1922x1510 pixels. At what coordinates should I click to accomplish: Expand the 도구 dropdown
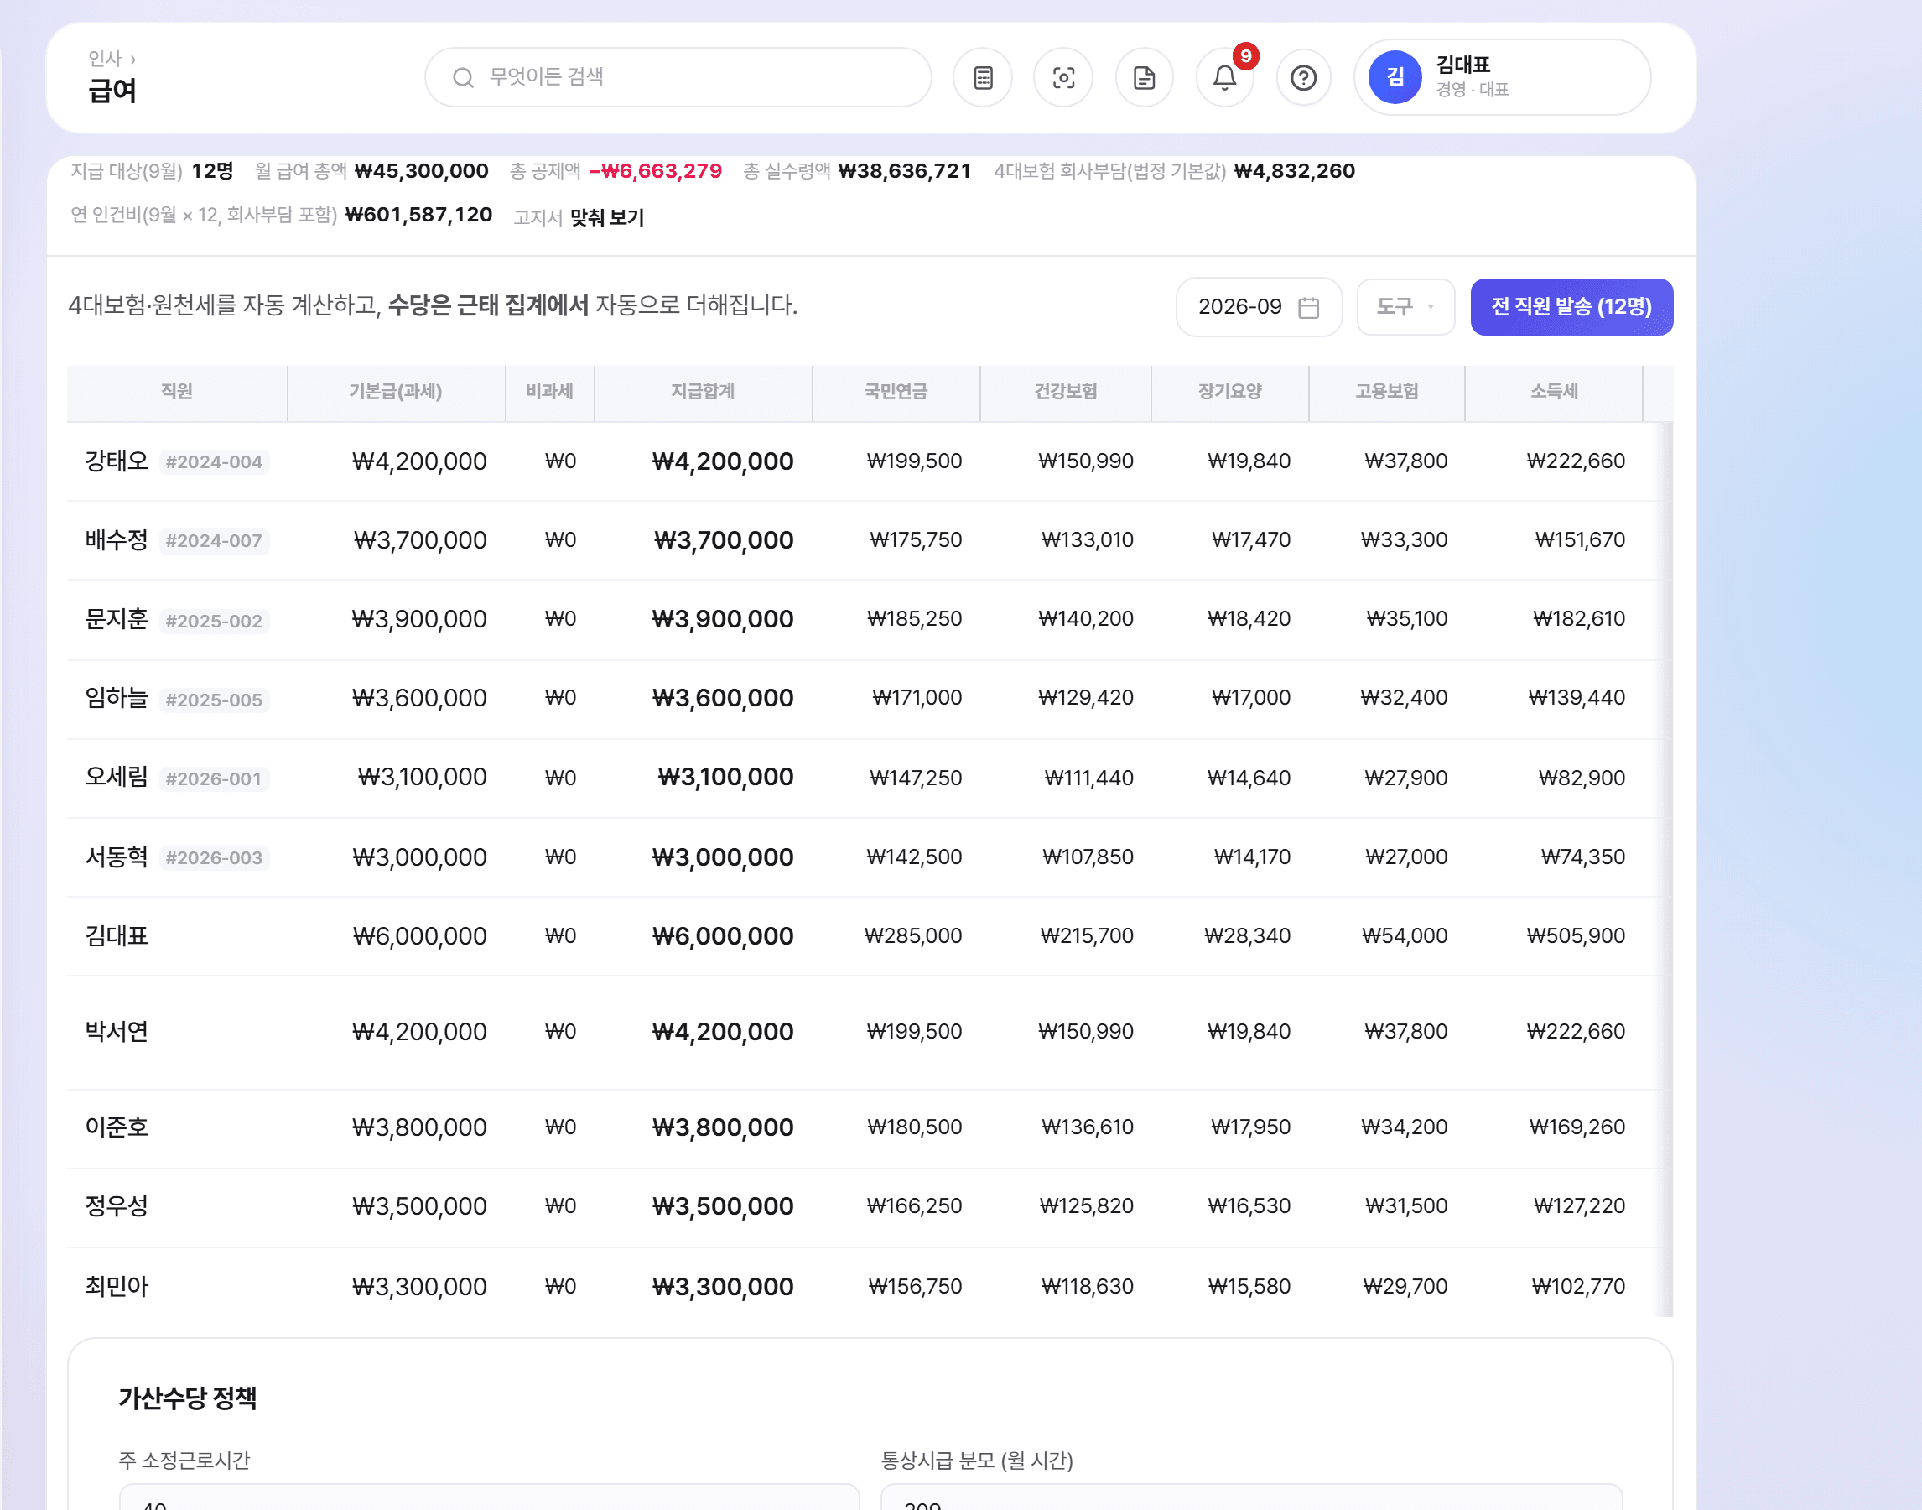(x=1406, y=307)
